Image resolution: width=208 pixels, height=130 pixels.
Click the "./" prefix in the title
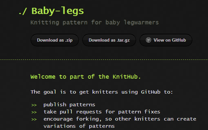pyautogui.click(x=23, y=11)
